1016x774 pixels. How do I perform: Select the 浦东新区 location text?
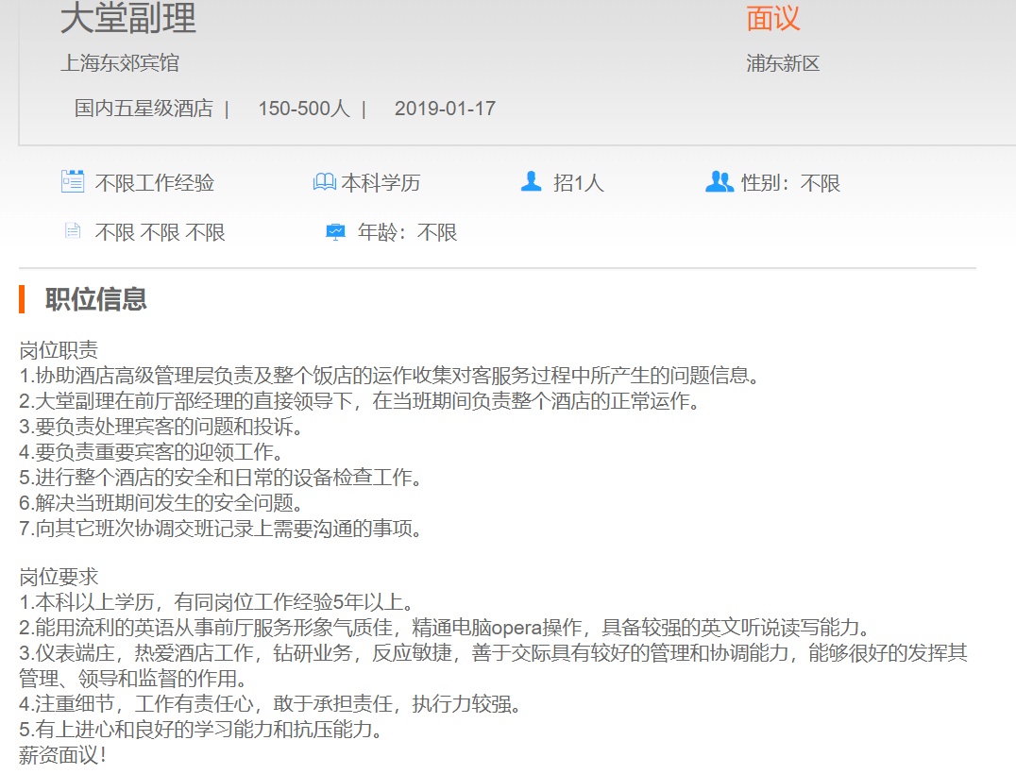pos(783,63)
